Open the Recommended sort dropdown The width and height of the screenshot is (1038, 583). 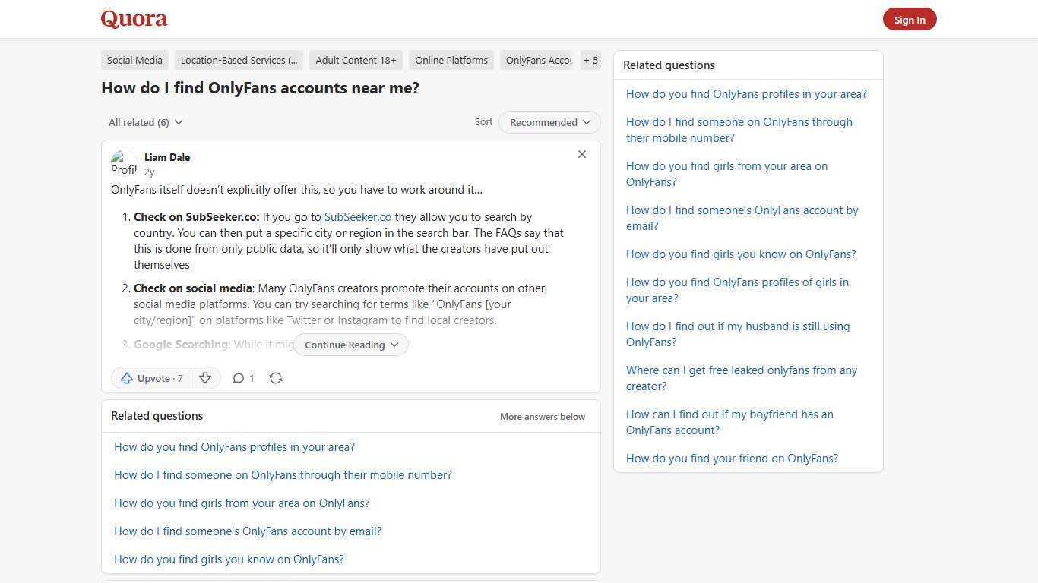coord(549,122)
